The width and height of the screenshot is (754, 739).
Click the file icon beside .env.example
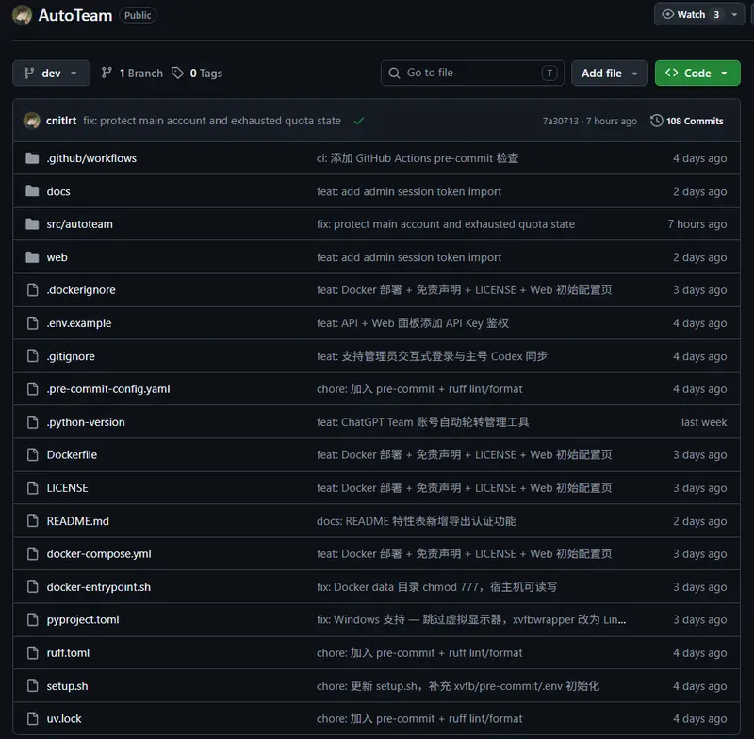(x=33, y=323)
